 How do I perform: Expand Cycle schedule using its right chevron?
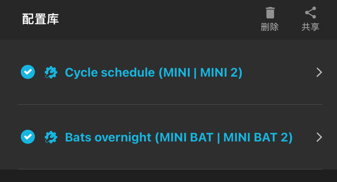(x=319, y=72)
